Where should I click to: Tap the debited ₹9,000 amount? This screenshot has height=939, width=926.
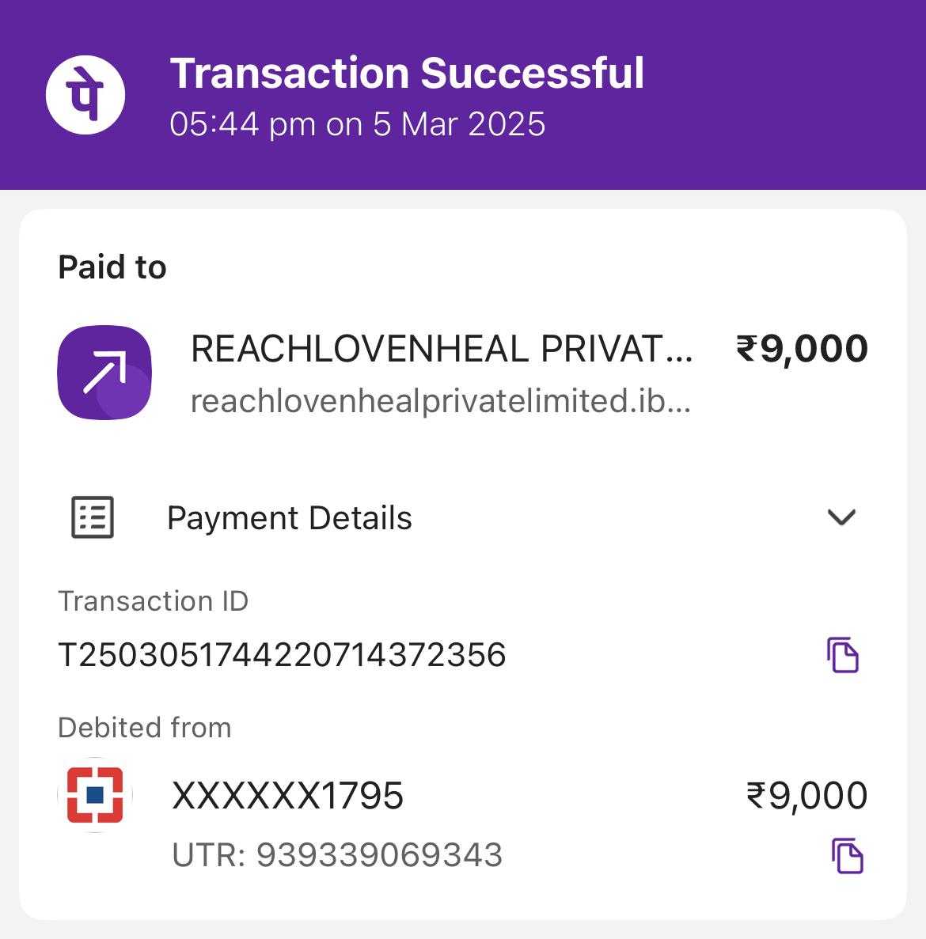pos(806,795)
